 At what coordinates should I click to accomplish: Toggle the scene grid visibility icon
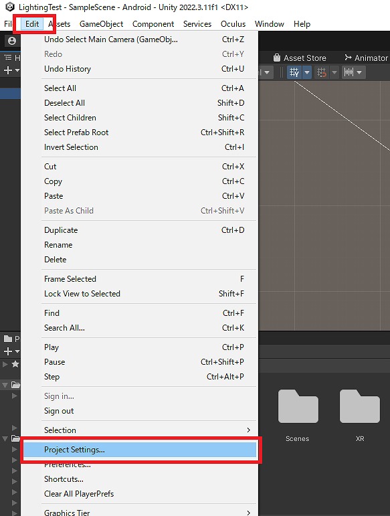point(294,72)
